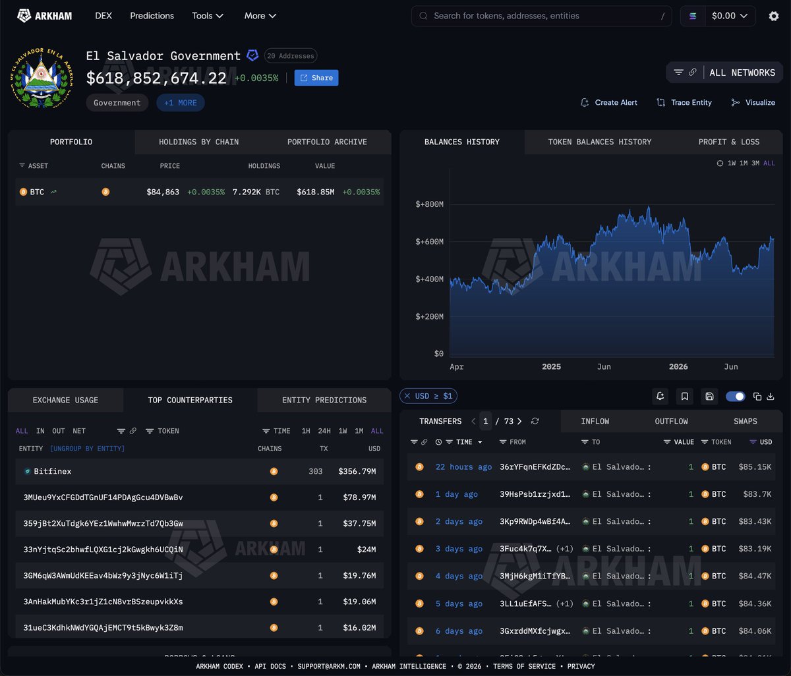Click the 20 Addresses badge
The width and height of the screenshot is (791, 676).
[291, 56]
